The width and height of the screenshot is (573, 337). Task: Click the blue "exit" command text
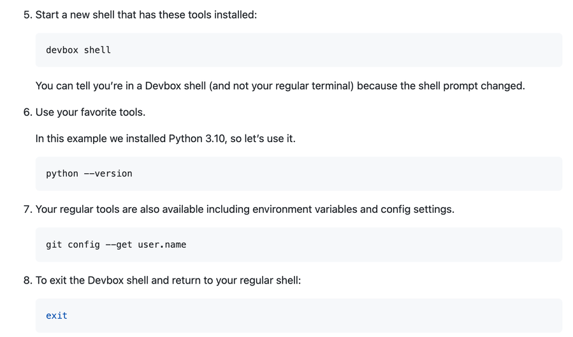57,315
